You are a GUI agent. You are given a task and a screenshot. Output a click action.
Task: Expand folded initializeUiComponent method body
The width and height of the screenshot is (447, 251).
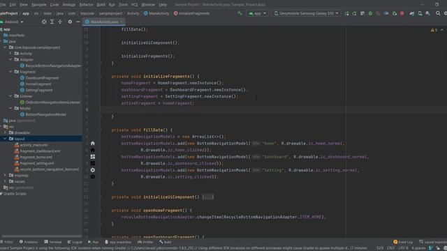(x=208, y=197)
